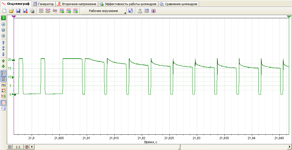Switch to the Осциллограф tab

coord(16,4)
